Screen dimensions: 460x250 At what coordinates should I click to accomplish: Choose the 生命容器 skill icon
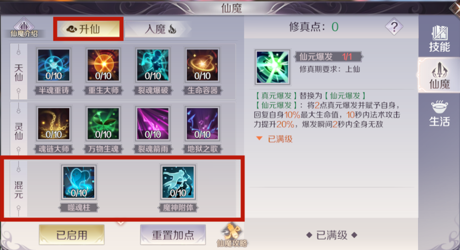(202, 65)
